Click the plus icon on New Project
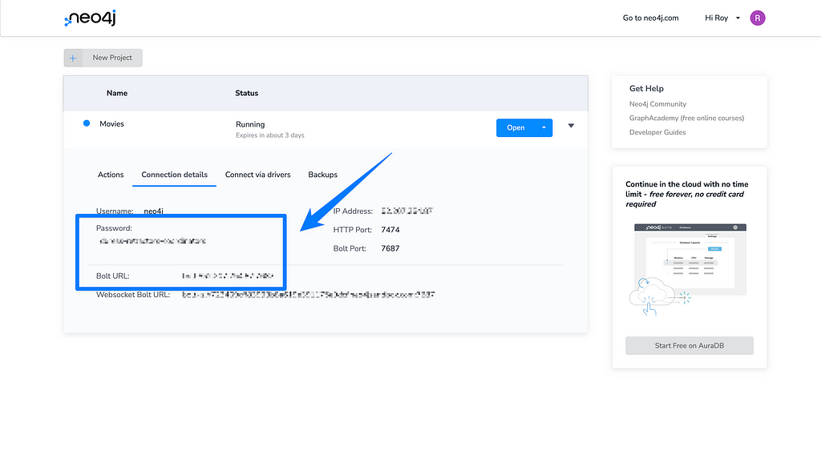This screenshot has height=475, width=821. tap(73, 58)
